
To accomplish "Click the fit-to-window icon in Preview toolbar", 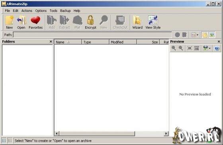I will pos(190,48).
